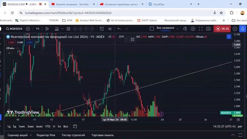Expand indicators favorites dropdown arrow
247x139 pixels.
pos(63,29)
